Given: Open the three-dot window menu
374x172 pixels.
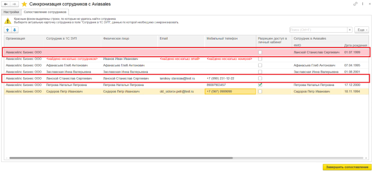Looking at the screenshot, I should pos(362,4).
